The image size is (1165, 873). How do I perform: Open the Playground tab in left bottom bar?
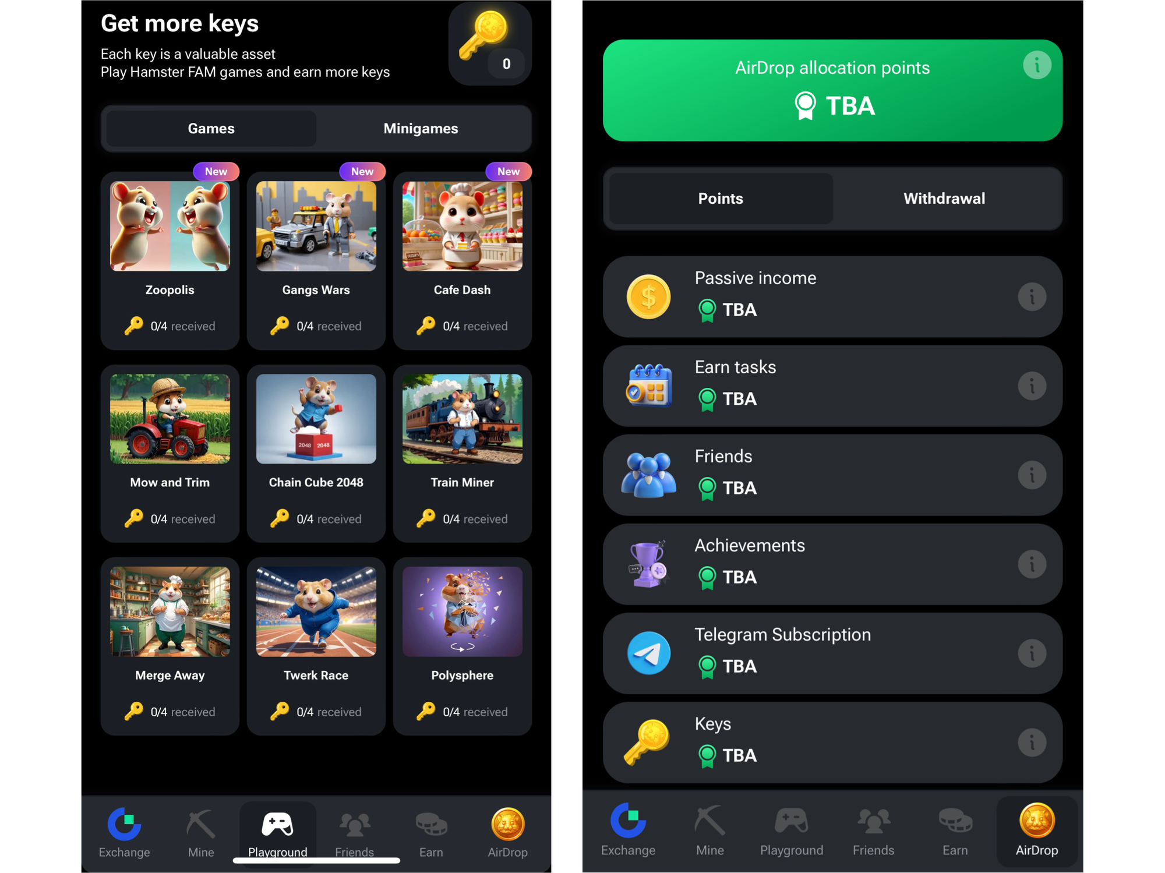[x=277, y=834]
